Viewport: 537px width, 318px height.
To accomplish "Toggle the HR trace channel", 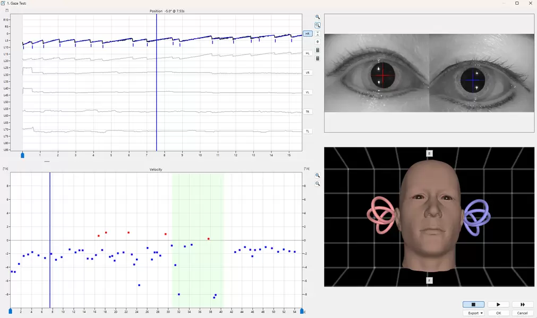I will 308,33.
